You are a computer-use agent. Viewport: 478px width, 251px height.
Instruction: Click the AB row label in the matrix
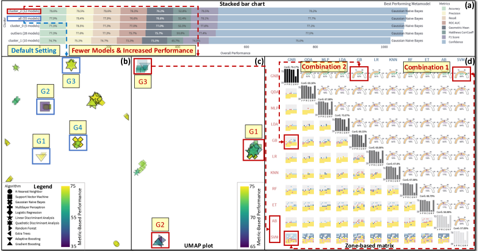click(x=274, y=221)
